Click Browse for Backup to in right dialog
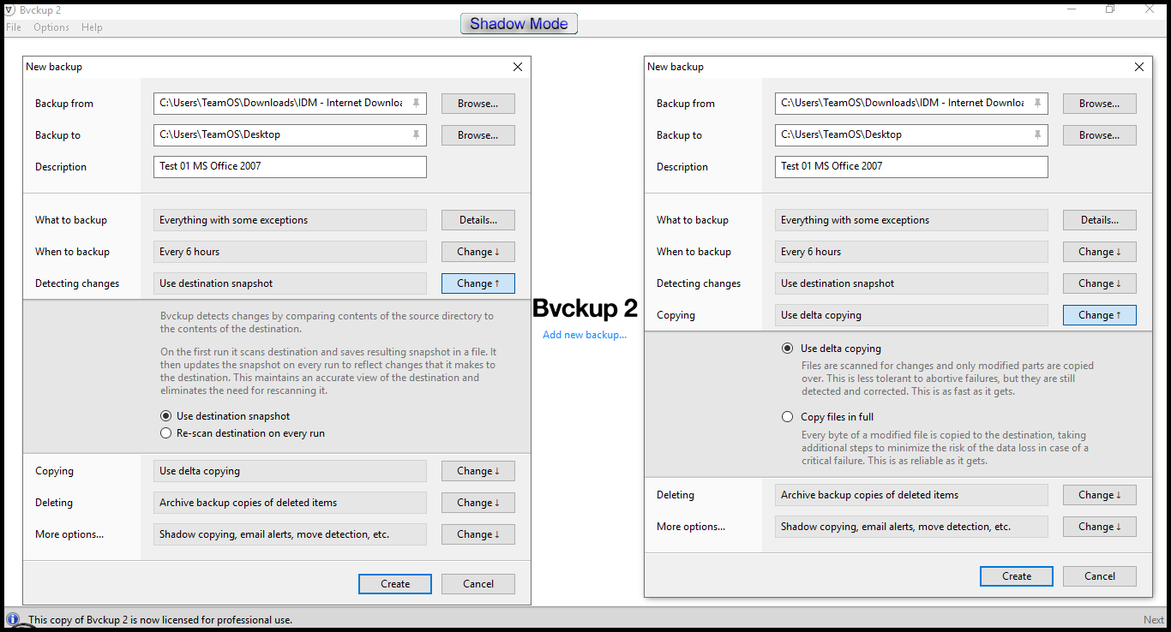The image size is (1171, 632). [1100, 135]
